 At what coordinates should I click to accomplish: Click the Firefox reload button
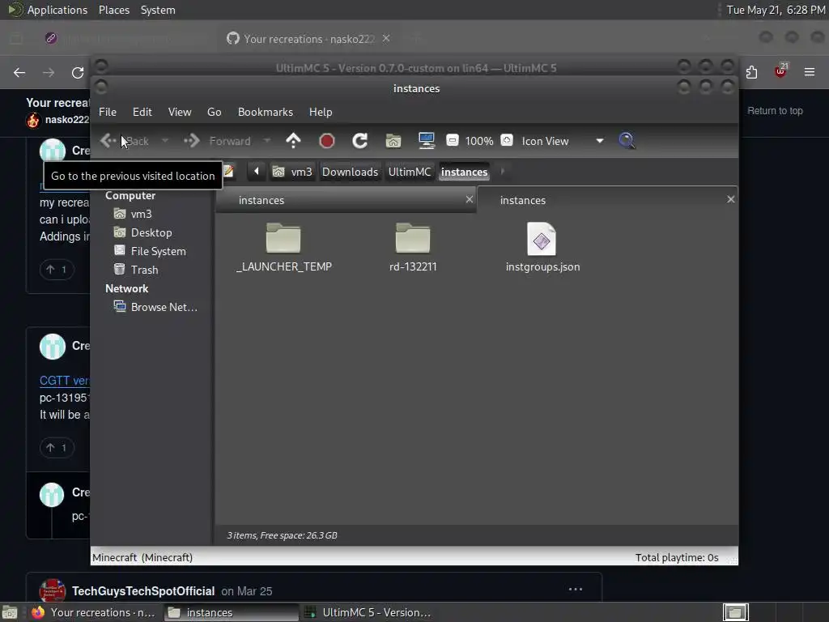coord(78,72)
